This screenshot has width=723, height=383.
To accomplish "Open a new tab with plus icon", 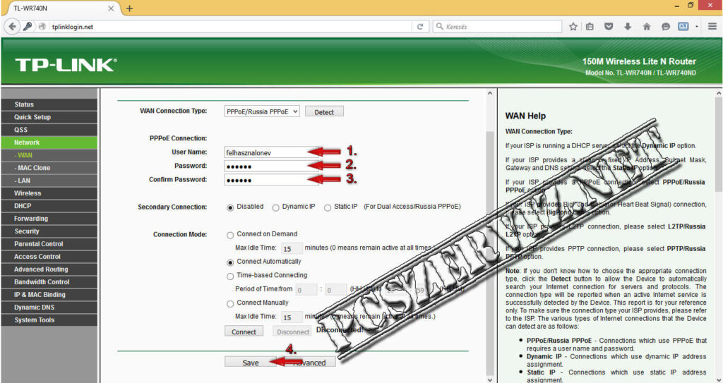I will coord(130,8).
